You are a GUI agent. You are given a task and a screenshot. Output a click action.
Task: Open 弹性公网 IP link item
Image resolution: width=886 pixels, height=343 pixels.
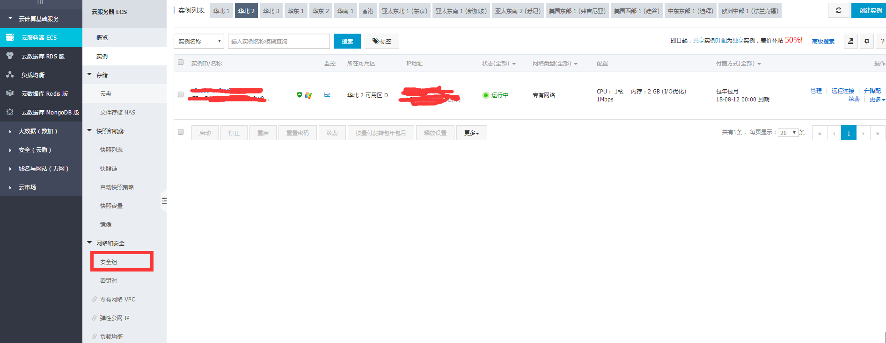coord(114,318)
